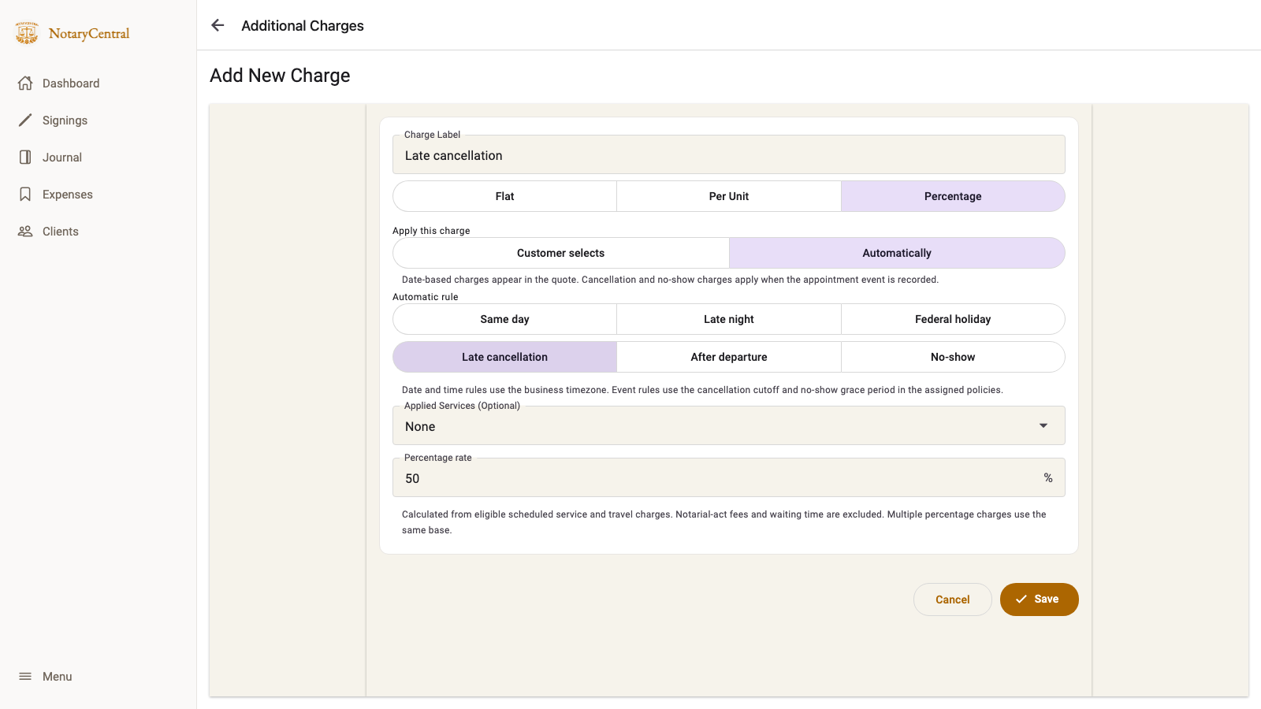Click the percent sign suffix
This screenshot has width=1261, height=709.
(x=1048, y=478)
